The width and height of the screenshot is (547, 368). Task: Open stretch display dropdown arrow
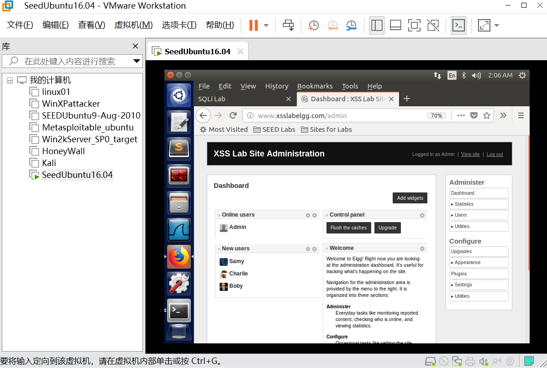coord(497,25)
